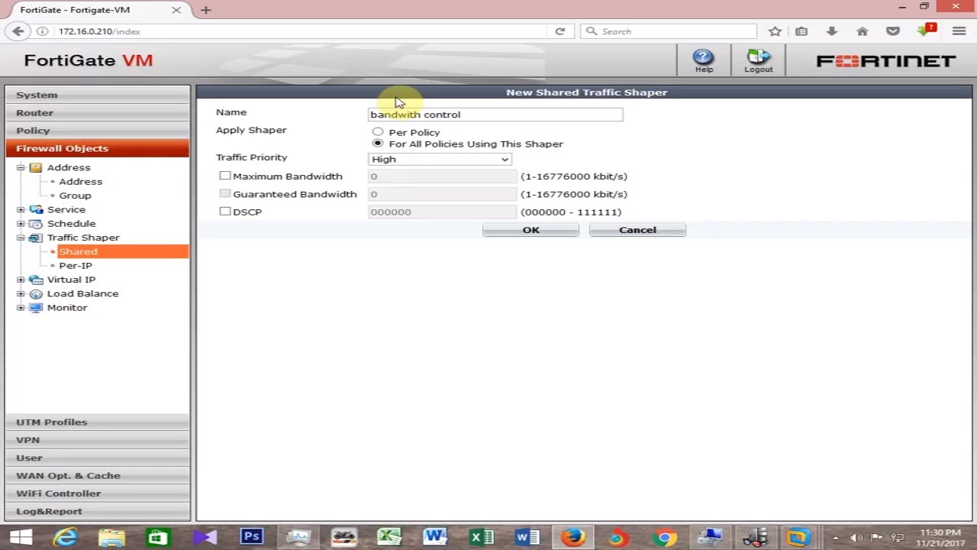The image size is (977, 550).
Task: Expand the Service tree node
Action: click(21, 209)
